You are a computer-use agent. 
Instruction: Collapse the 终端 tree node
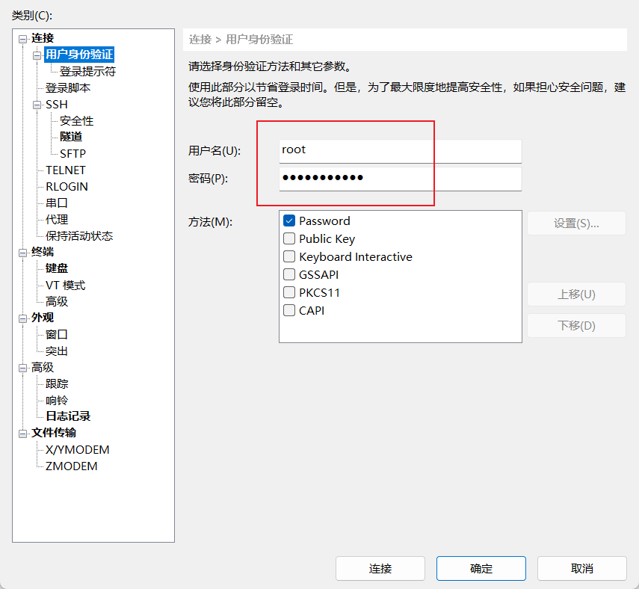click(22, 253)
